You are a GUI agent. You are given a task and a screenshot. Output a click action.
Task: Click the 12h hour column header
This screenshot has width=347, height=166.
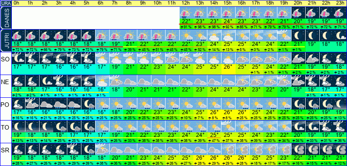[x=186, y=3]
